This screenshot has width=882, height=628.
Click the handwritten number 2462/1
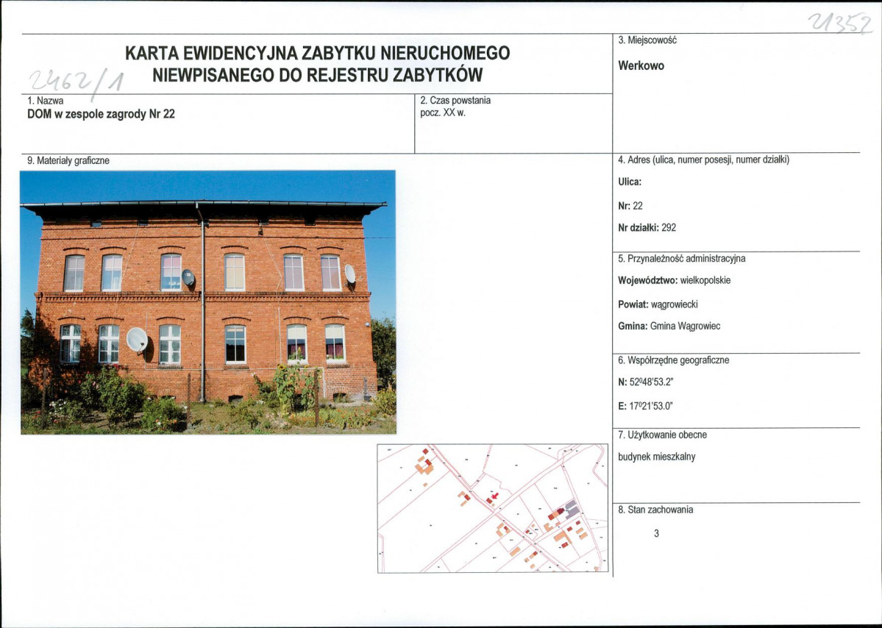tap(77, 82)
